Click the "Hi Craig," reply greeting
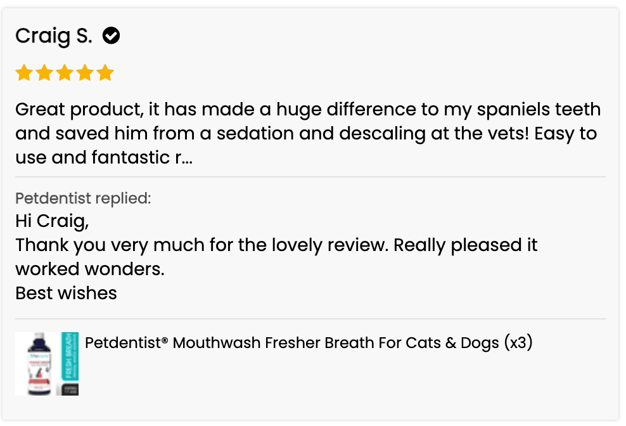The width and height of the screenshot is (626, 426). pyautogui.click(x=53, y=221)
